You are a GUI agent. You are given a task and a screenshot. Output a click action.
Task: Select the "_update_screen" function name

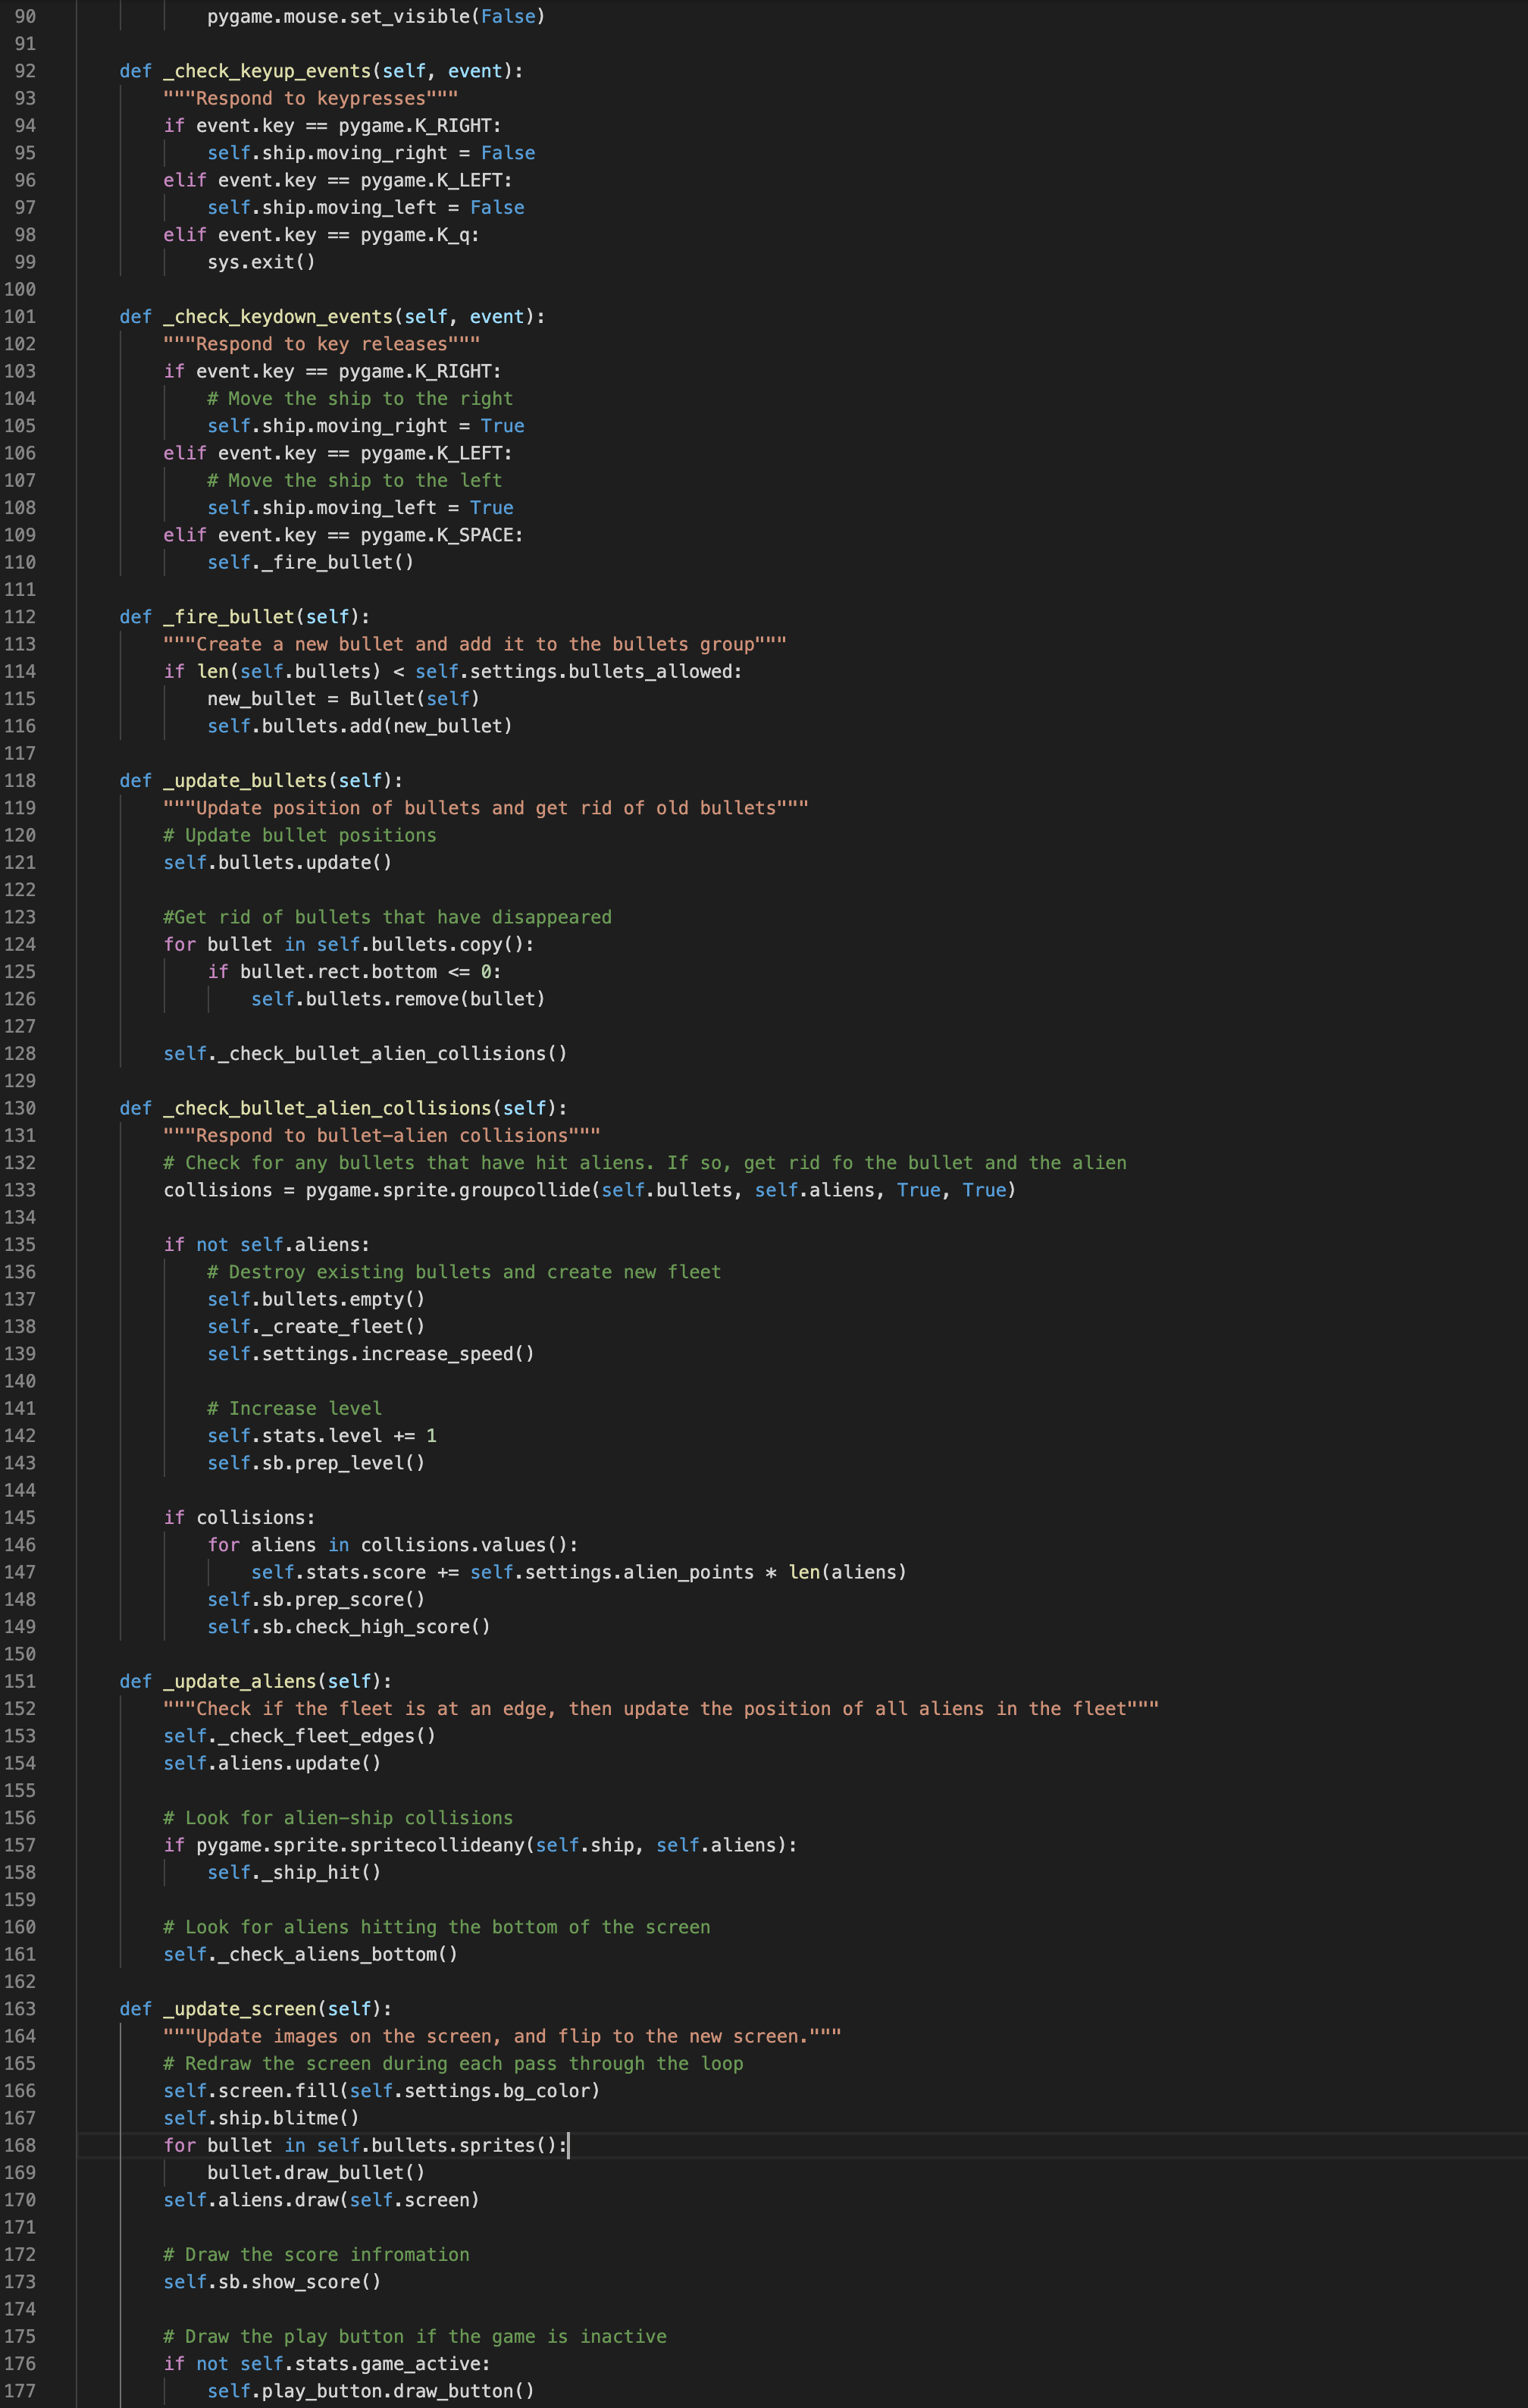pos(240,2009)
